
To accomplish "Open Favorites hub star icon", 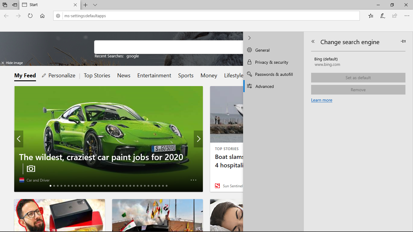I will pos(371,16).
